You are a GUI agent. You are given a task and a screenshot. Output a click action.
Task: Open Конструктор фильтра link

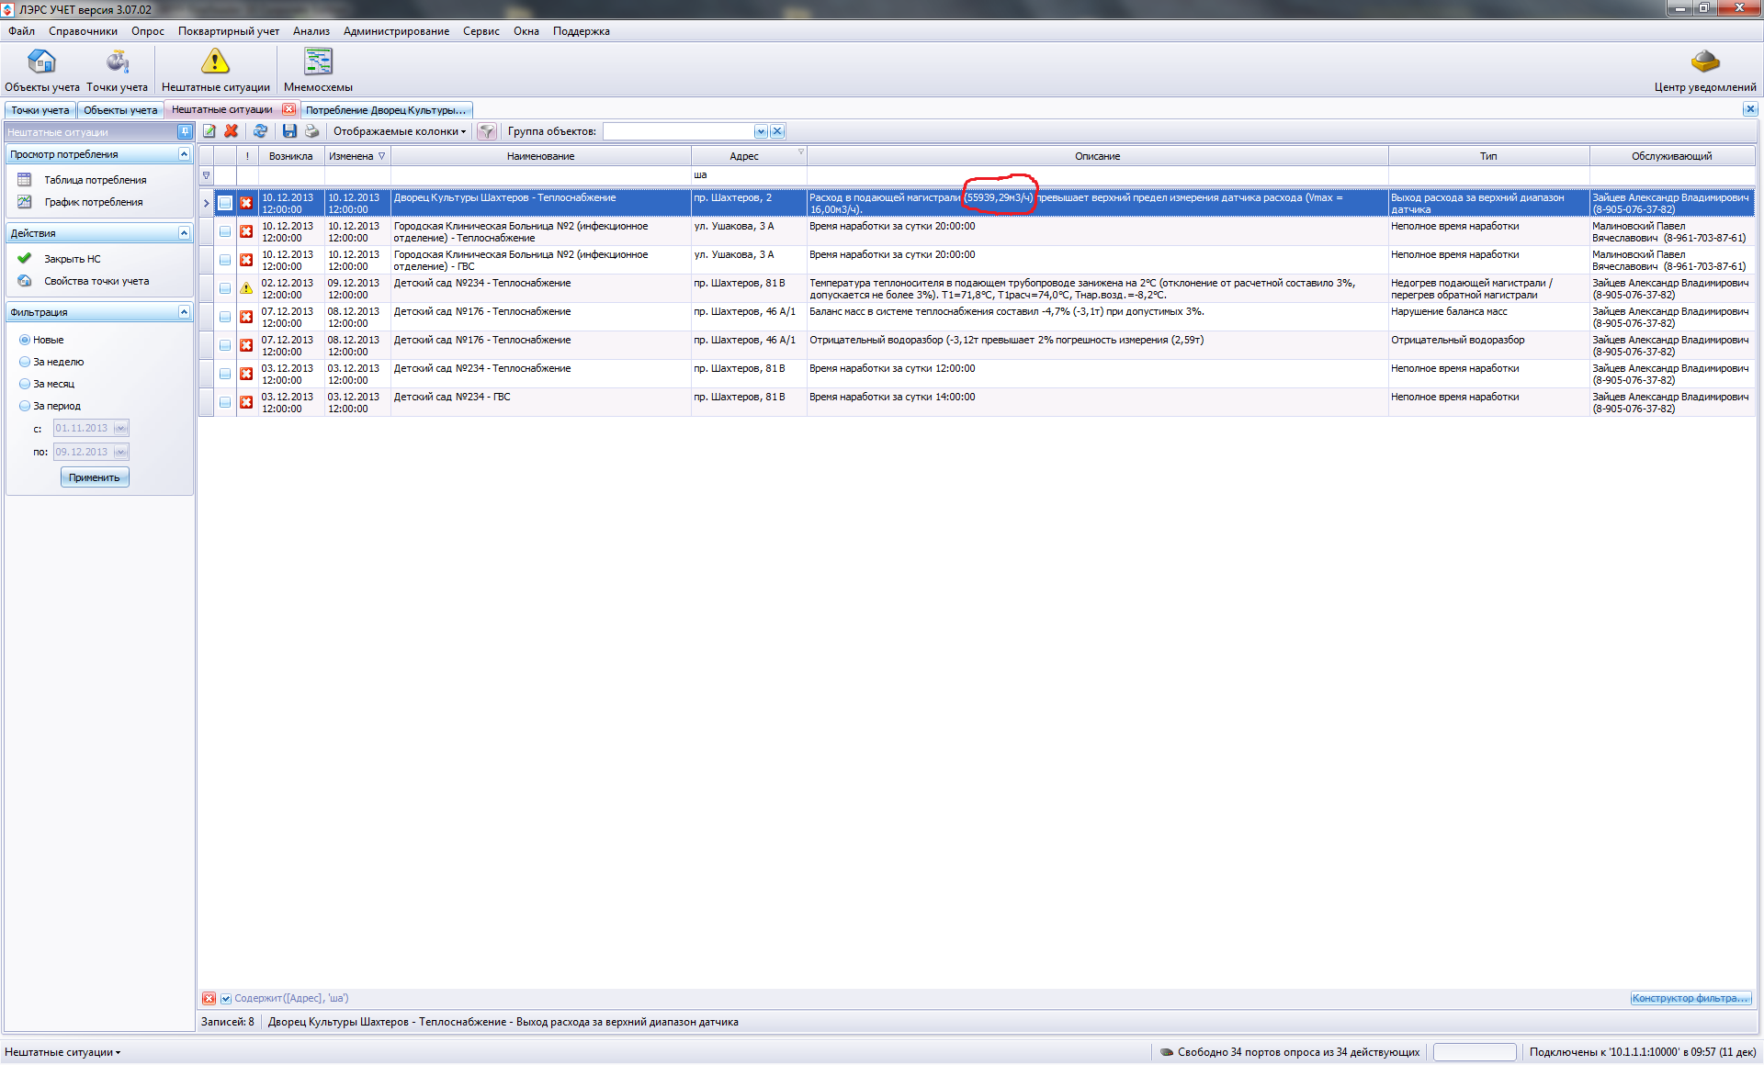point(1690,998)
